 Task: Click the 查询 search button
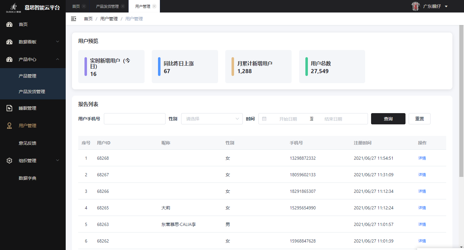pyautogui.click(x=388, y=119)
